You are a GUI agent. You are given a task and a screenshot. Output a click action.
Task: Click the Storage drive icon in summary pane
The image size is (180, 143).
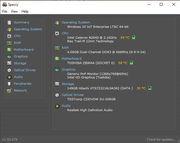click(x=57, y=84)
